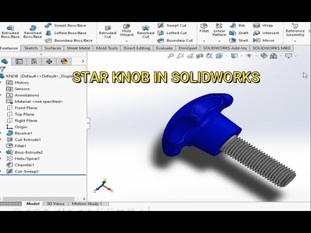Switch to the Direct Editing tab

coord(137,48)
